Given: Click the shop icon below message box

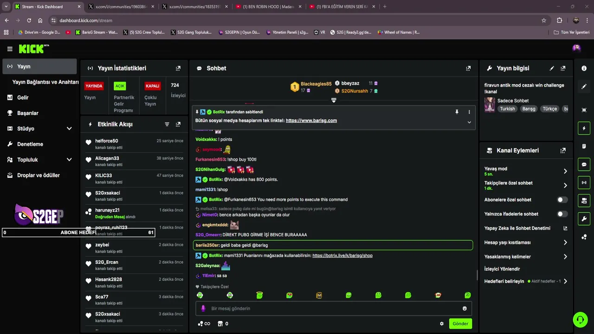Looking at the screenshot, I should (x=220, y=324).
